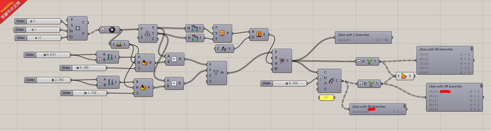Click the Offset curve component icon
491x131 pixels.
click(331, 81)
